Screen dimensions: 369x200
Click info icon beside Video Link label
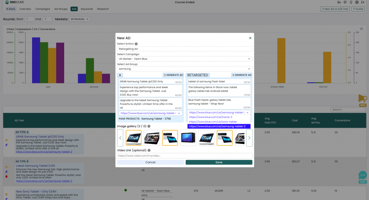coord(149,150)
